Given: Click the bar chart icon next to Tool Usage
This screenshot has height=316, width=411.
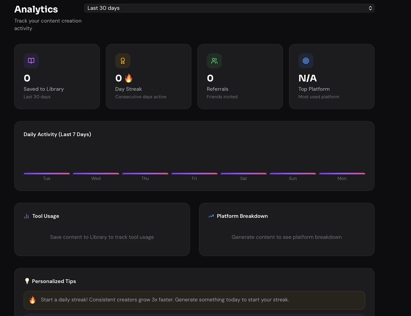Looking at the screenshot, I should (26, 216).
